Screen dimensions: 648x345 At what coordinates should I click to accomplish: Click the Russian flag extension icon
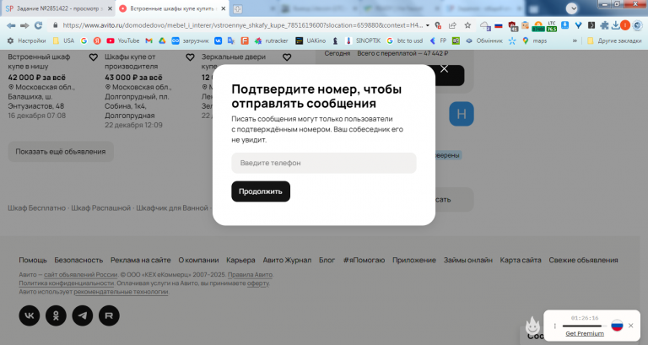coord(499,25)
